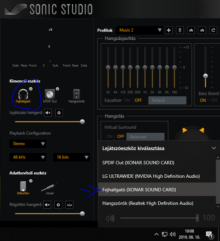Turn Virtual Surround OFF

click(x=121, y=137)
